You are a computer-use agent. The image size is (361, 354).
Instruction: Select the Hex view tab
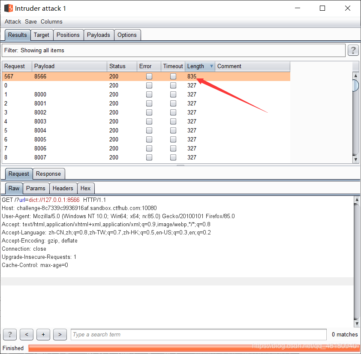click(85, 188)
